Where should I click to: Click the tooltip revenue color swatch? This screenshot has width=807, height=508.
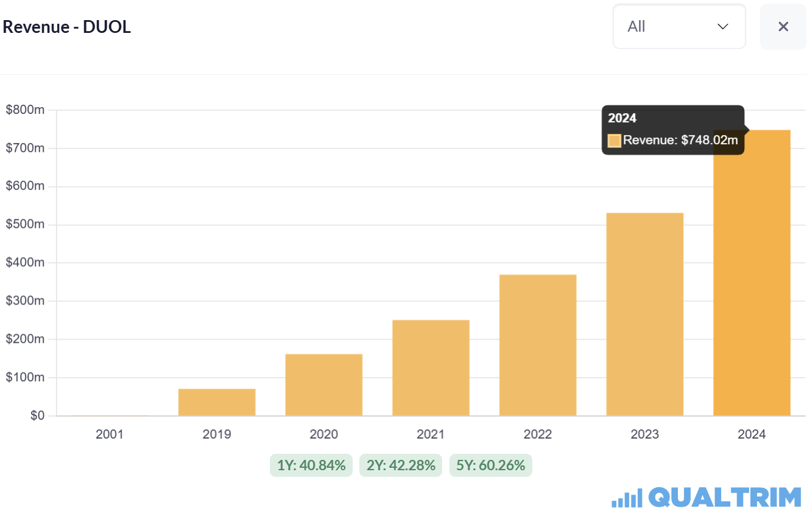coord(615,141)
